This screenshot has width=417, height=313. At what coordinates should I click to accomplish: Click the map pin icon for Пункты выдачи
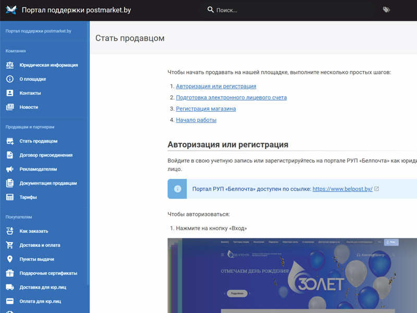[x=9, y=259]
